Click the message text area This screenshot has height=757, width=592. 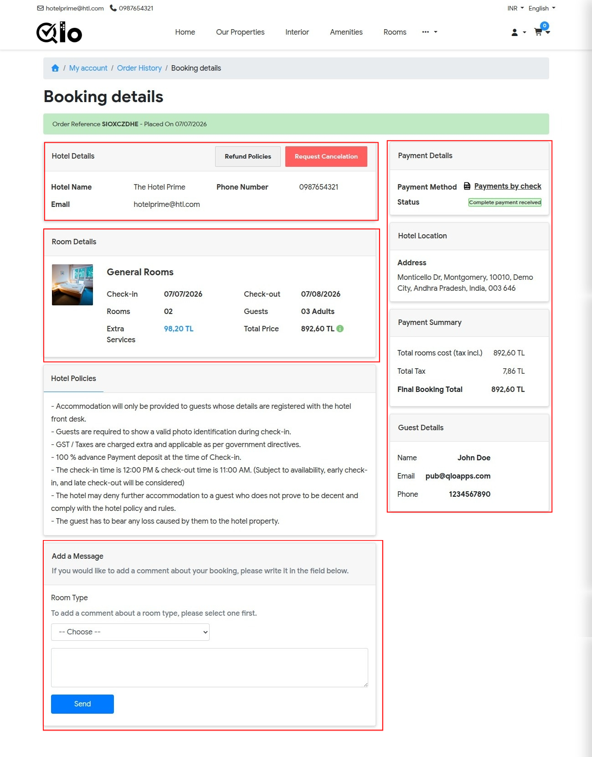(210, 668)
